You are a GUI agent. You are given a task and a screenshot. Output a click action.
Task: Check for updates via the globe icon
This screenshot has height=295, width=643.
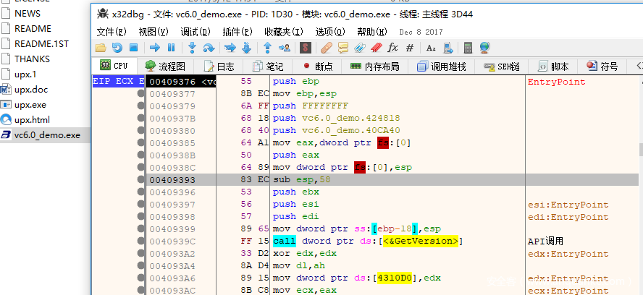tap(484, 48)
